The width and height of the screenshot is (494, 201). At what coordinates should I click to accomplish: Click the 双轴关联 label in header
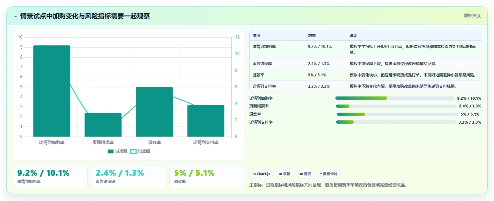click(472, 16)
